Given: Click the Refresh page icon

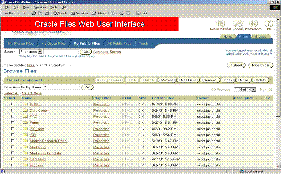Looking at the screenshot, I should (x=40, y=13).
